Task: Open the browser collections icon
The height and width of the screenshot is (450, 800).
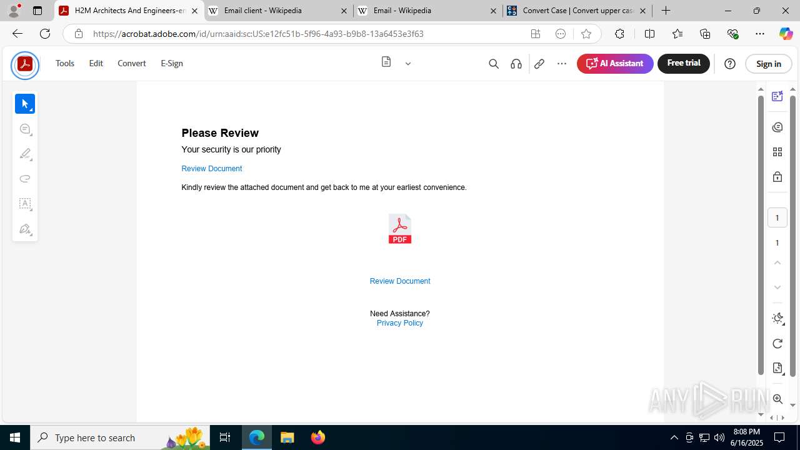Action: (705, 34)
